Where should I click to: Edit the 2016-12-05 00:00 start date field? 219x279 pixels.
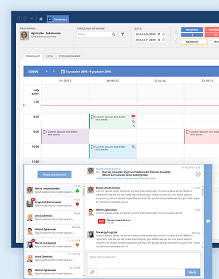[x=146, y=34]
